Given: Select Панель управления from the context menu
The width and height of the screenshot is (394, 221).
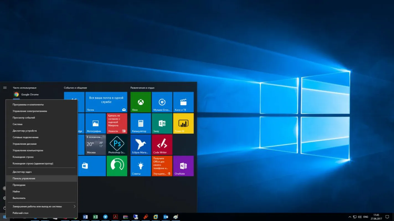Looking at the screenshot, I should pyautogui.click(x=42, y=178).
